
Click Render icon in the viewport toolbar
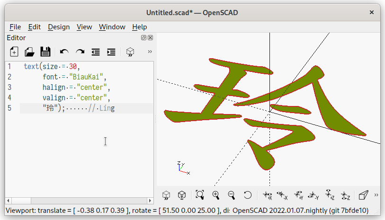(181, 195)
